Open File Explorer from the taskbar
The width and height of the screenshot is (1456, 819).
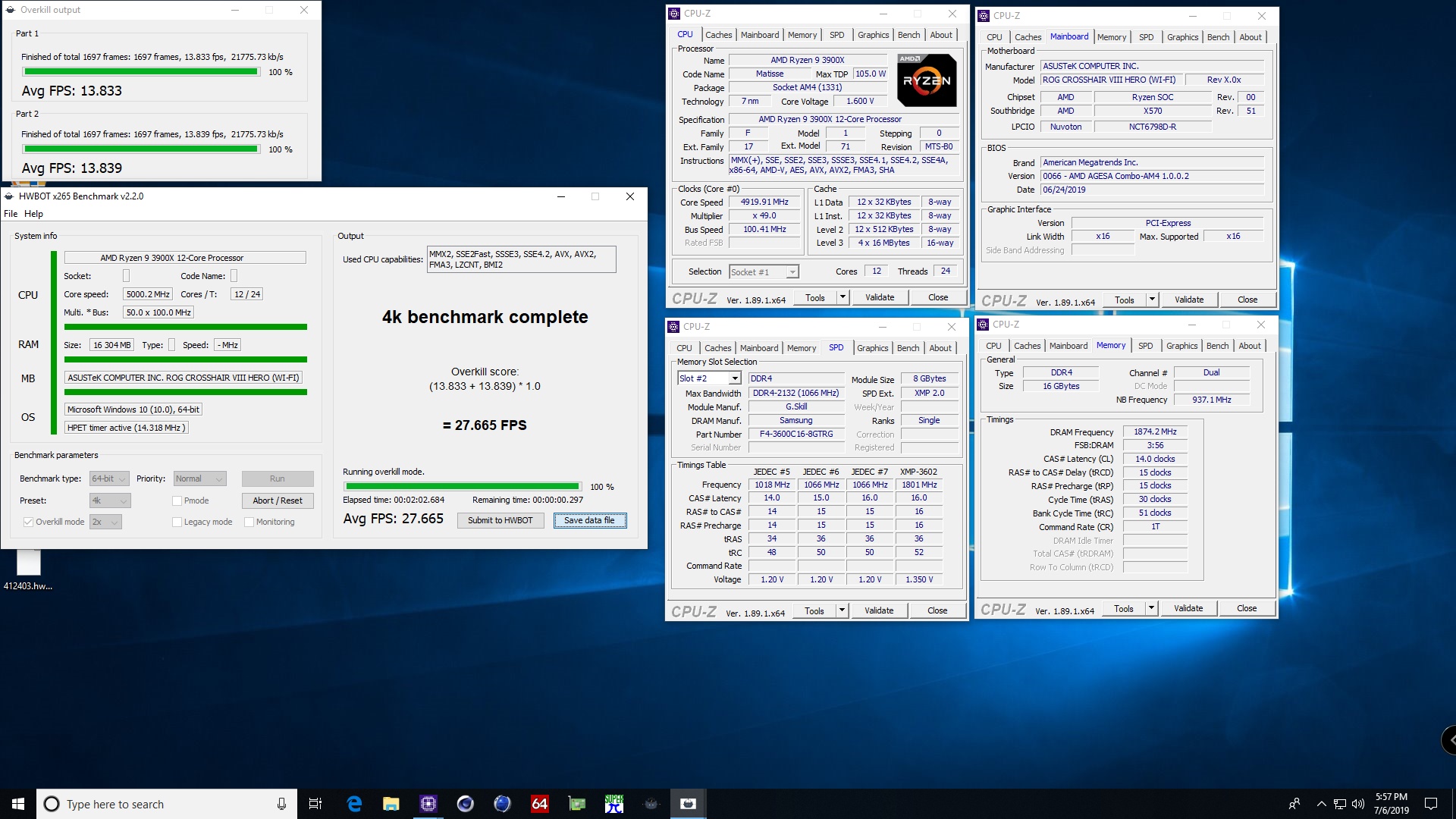pyautogui.click(x=391, y=804)
